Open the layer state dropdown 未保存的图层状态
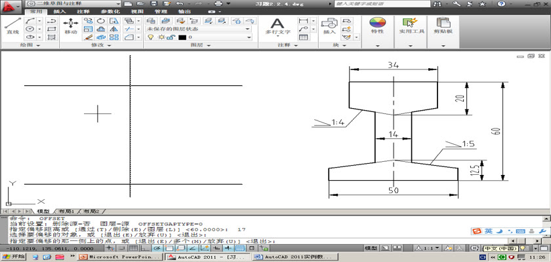 (199, 29)
